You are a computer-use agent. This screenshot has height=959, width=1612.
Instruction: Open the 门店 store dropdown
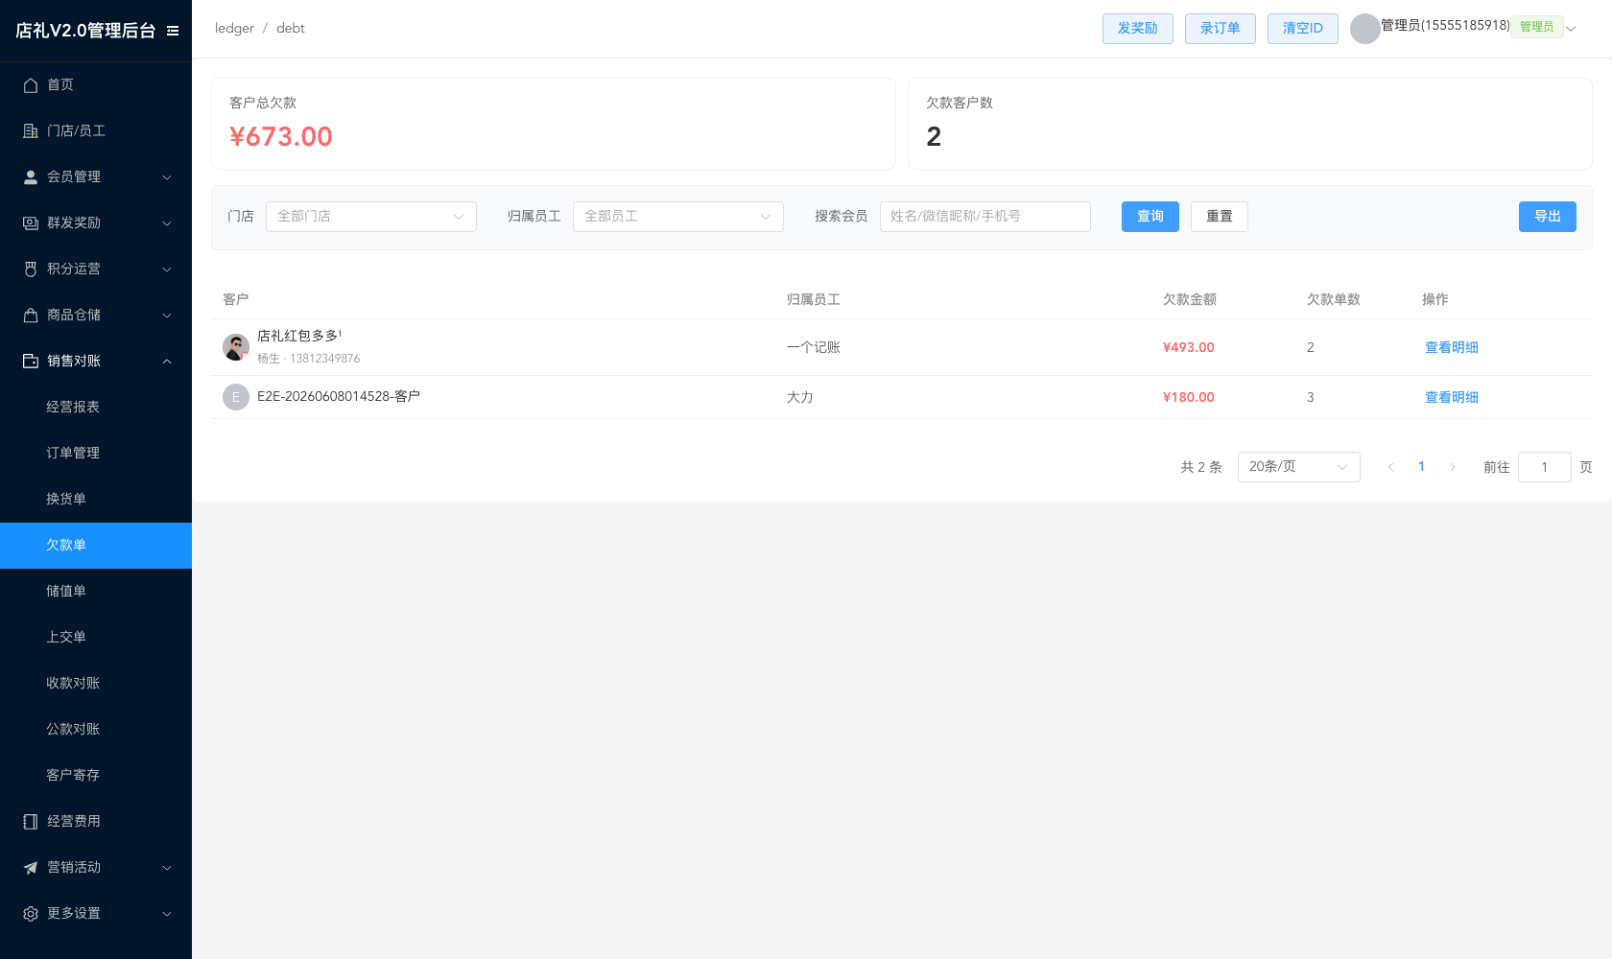[371, 217]
